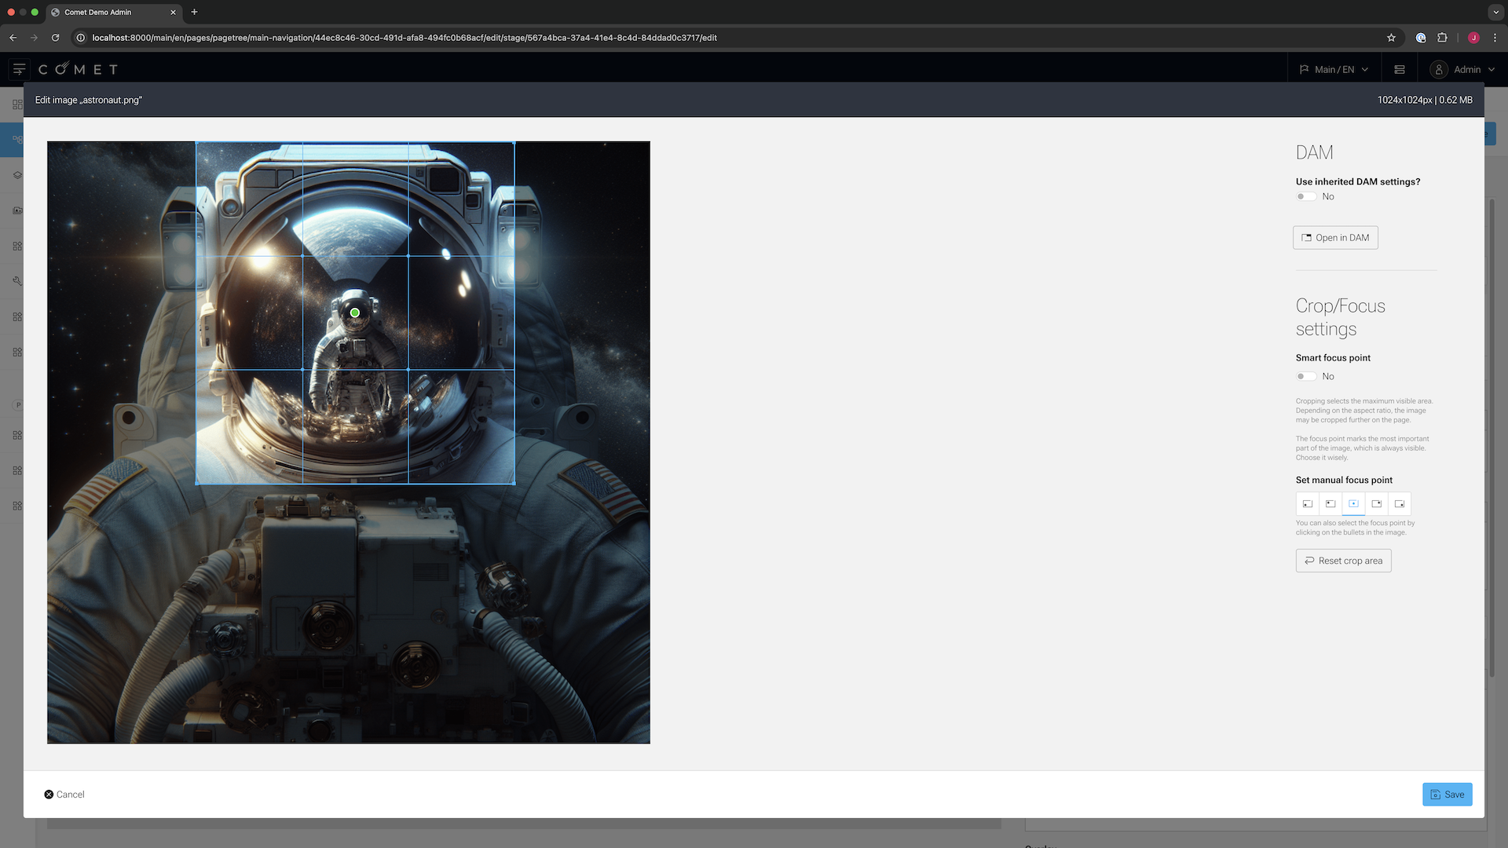Click the browser extensions puzzle icon

coord(1442,38)
